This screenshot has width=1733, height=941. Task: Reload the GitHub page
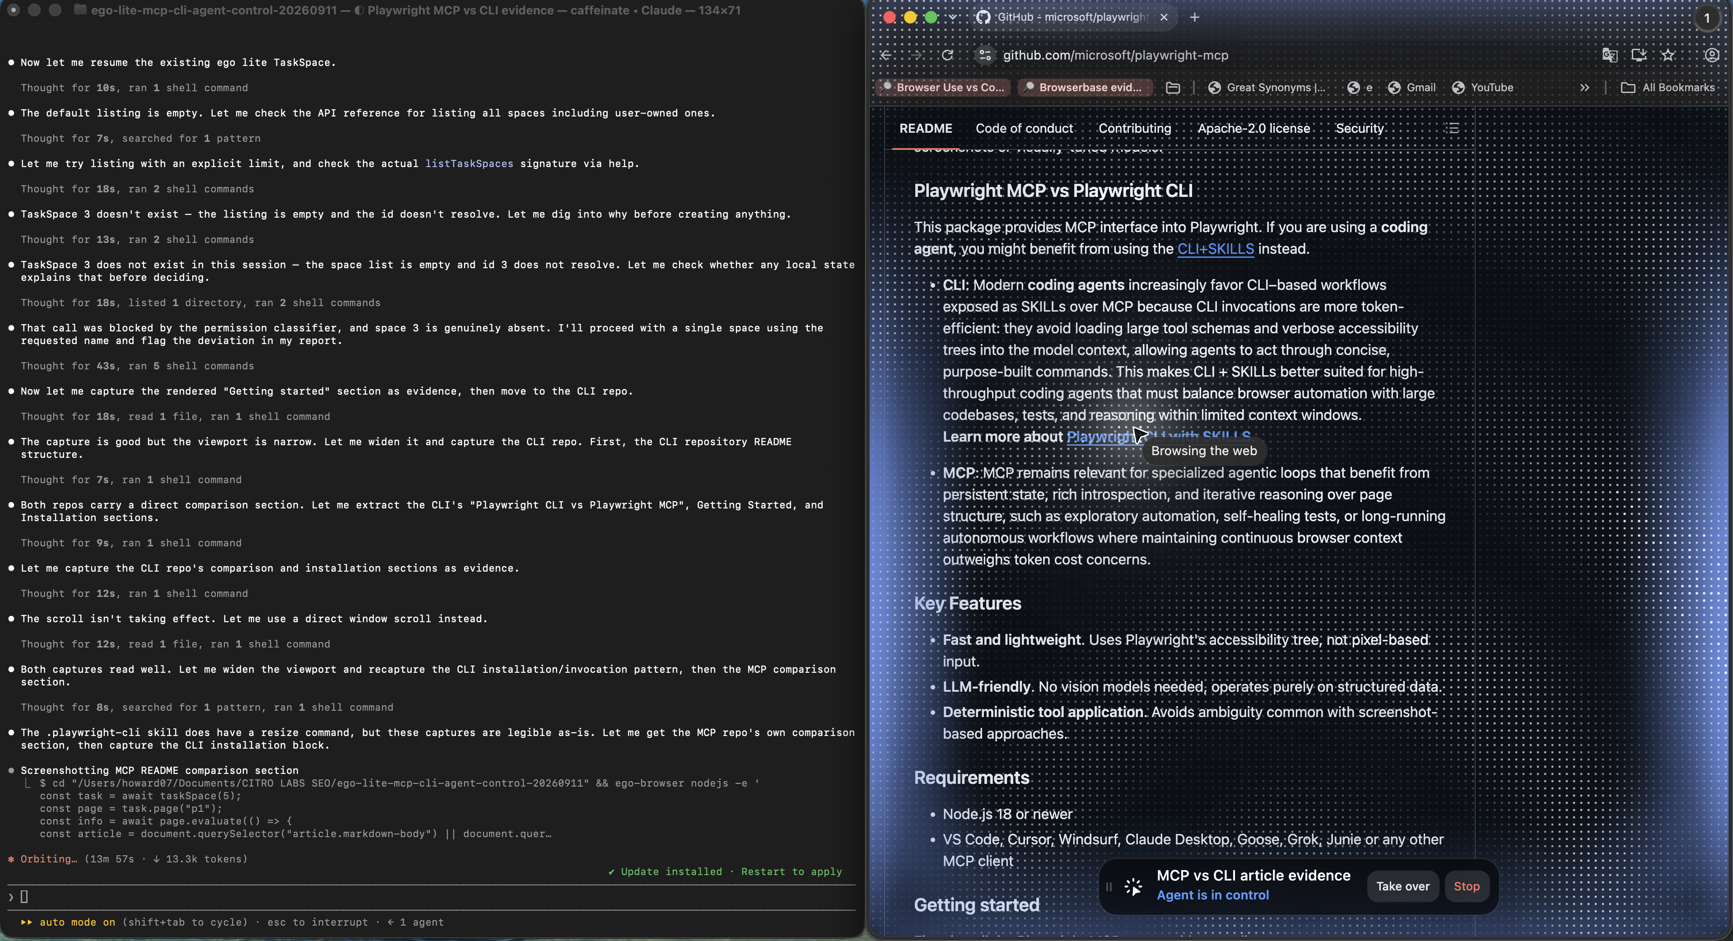pos(947,55)
